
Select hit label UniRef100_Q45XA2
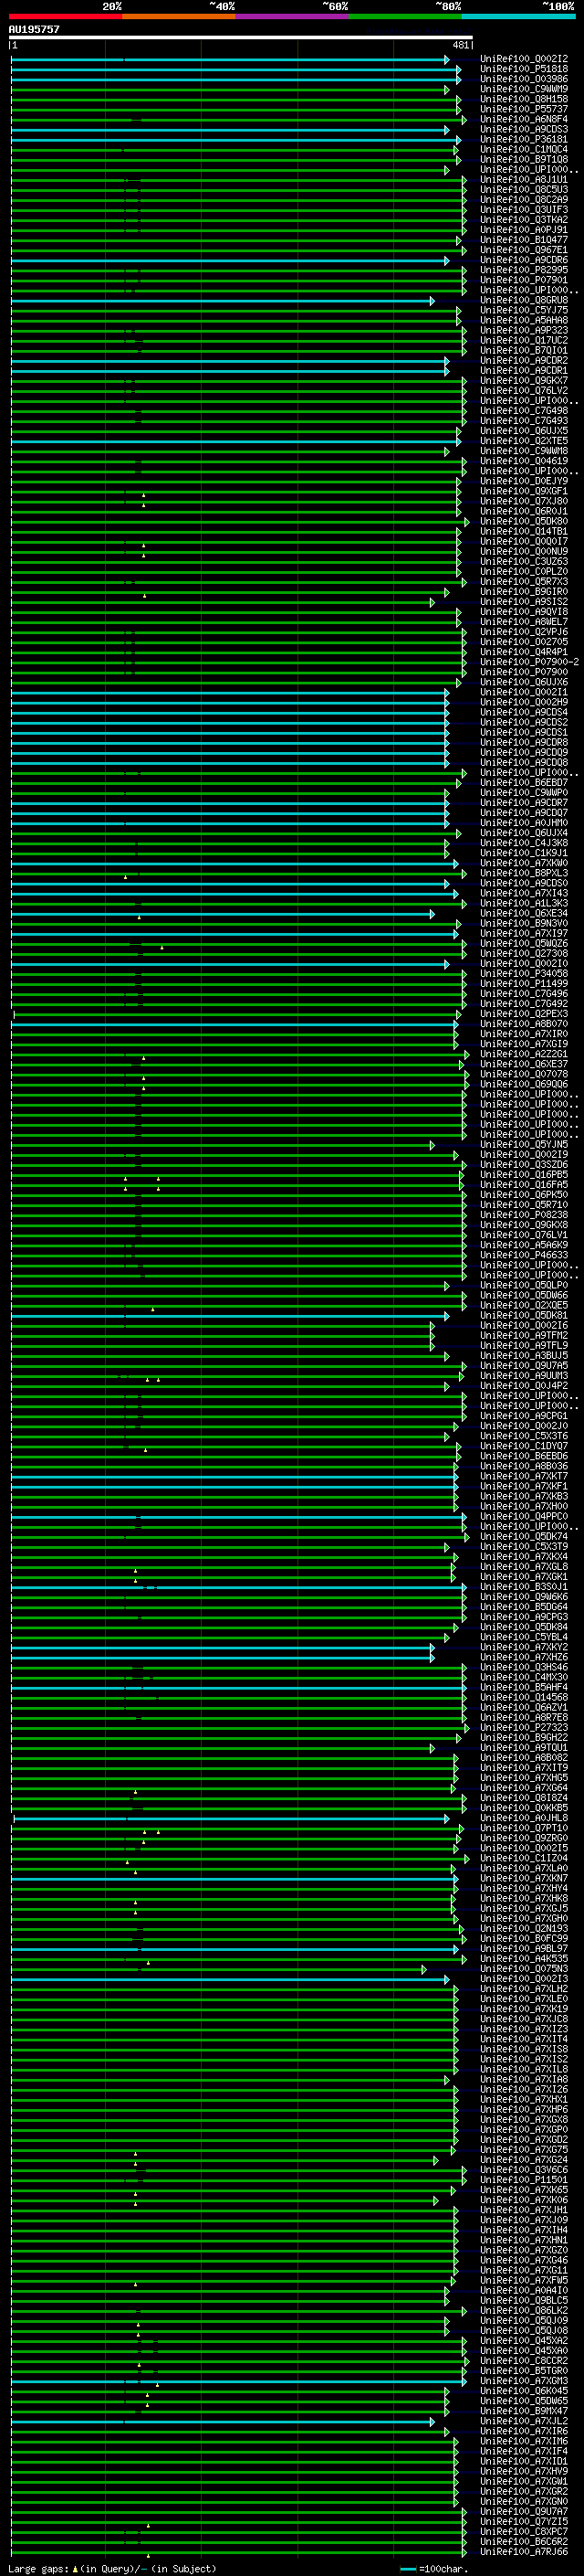524,2341
